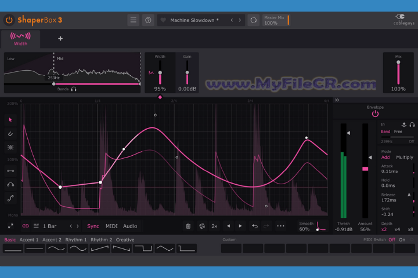Increase the bar length with right chevron
Image resolution: width=418 pixels, height=278 pixels.
click(78, 226)
